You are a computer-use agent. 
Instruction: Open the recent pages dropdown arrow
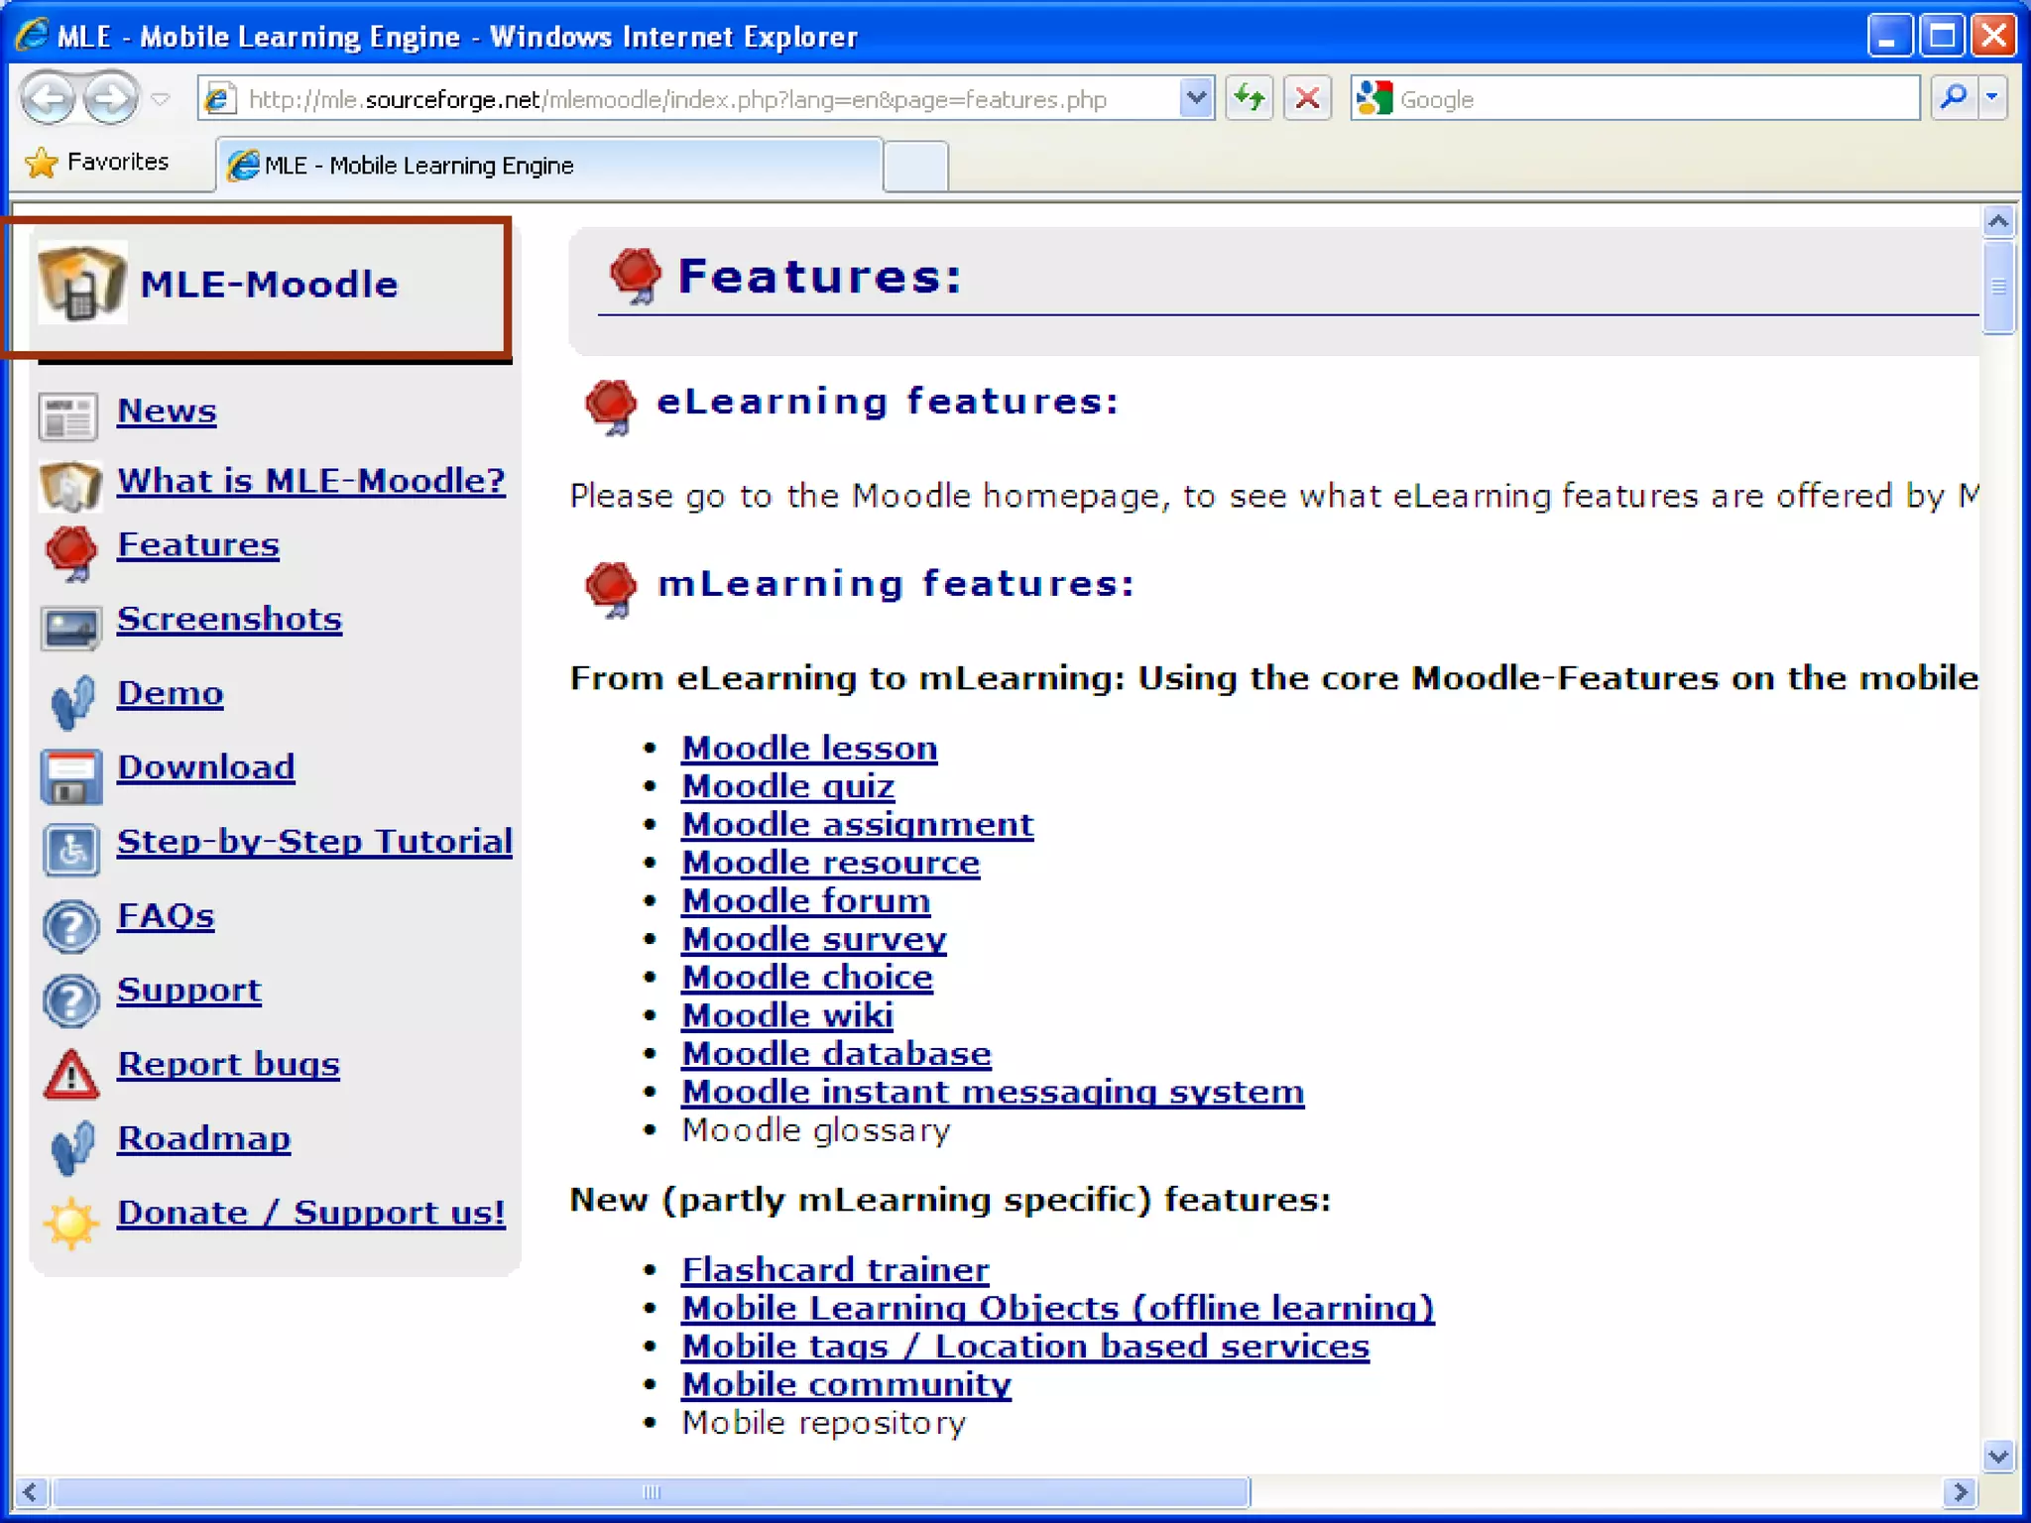[x=161, y=99]
